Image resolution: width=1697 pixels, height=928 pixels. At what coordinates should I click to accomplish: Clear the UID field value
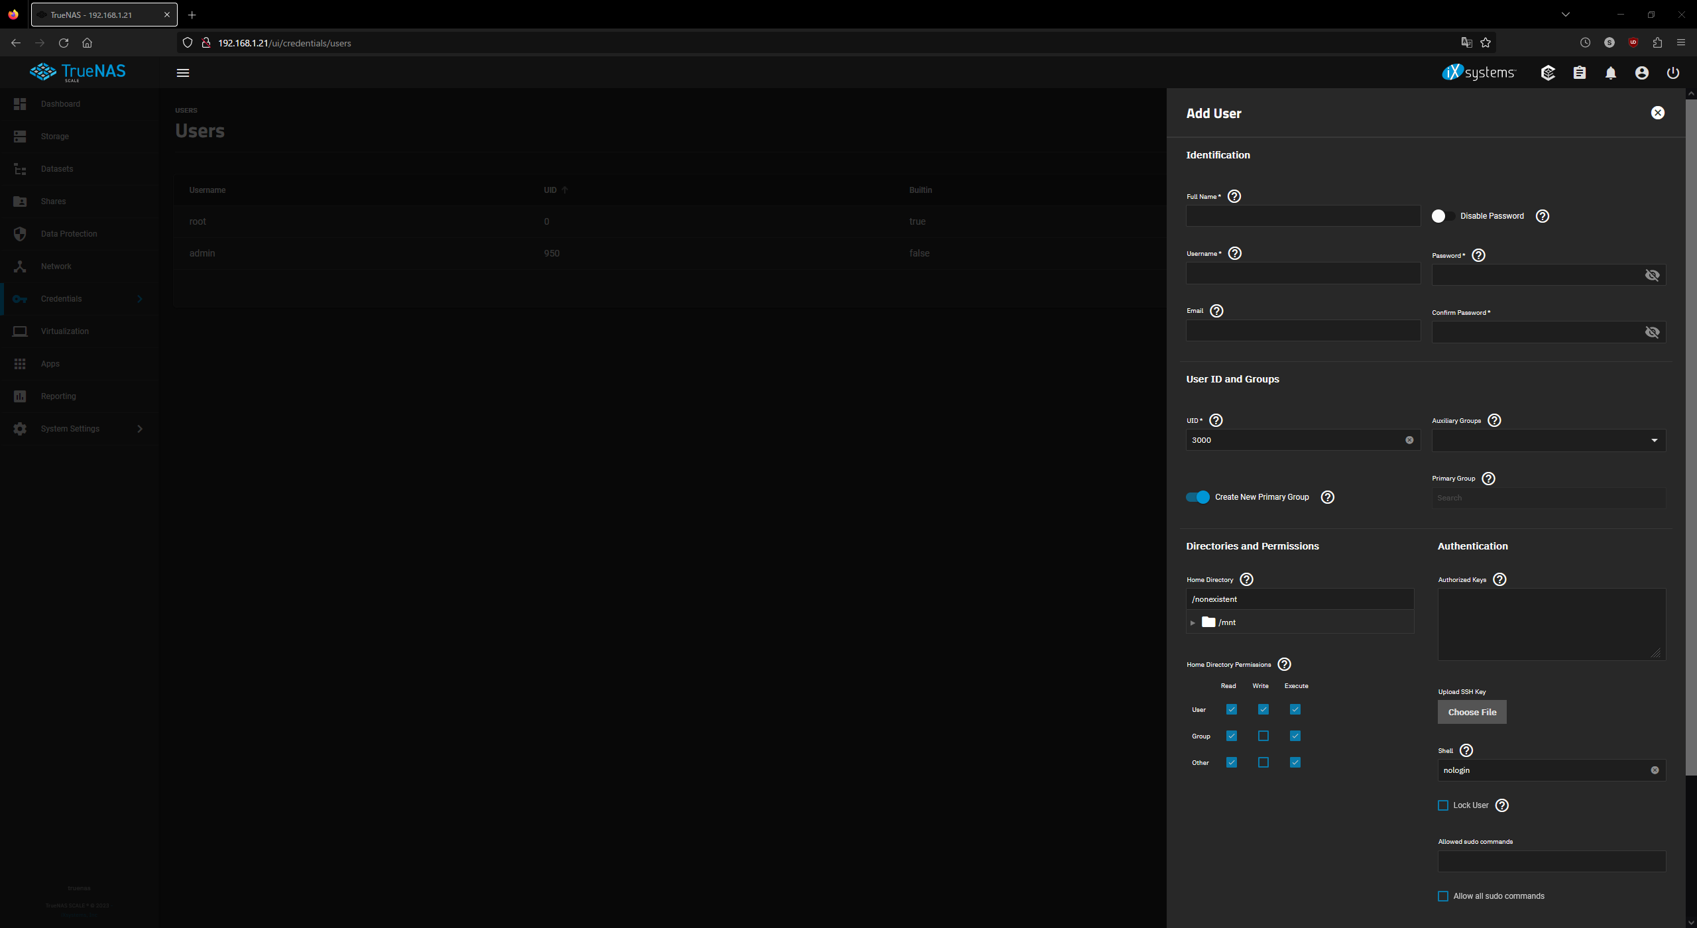(1409, 439)
